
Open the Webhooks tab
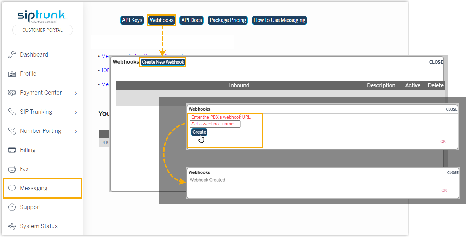(162, 20)
